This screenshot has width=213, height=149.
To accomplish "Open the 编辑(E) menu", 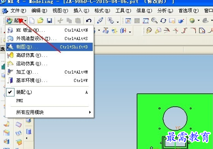I will pos(39,11).
